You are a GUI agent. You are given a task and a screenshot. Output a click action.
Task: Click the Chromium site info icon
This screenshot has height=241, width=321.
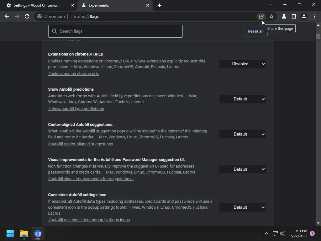coord(39,16)
